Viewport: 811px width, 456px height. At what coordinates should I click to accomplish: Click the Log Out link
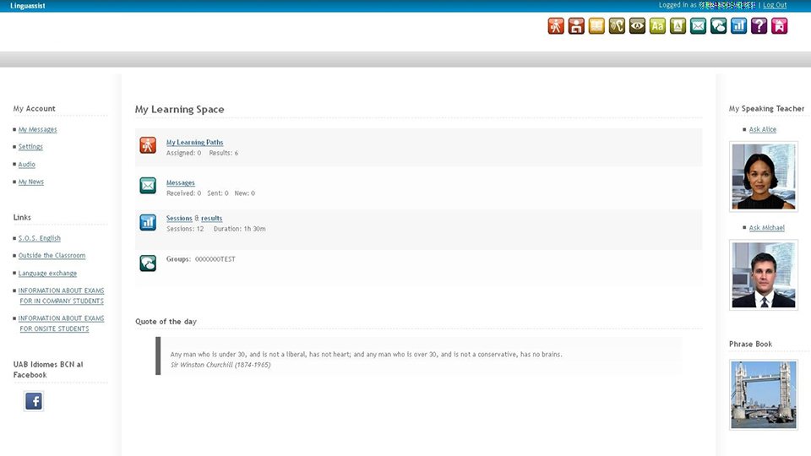click(x=775, y=5)
